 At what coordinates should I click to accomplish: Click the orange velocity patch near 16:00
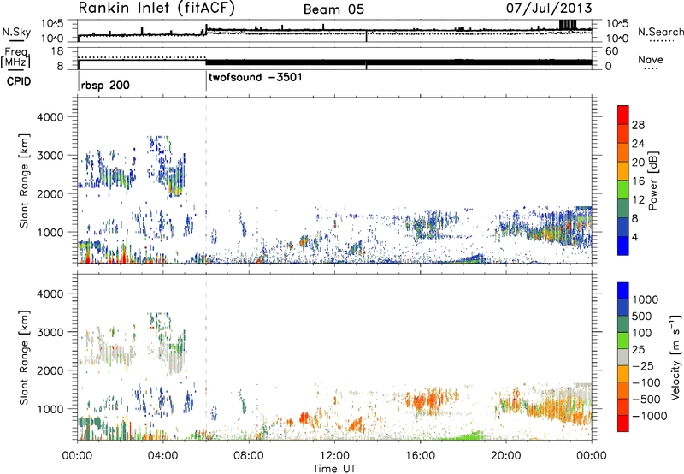click(425, 400)
